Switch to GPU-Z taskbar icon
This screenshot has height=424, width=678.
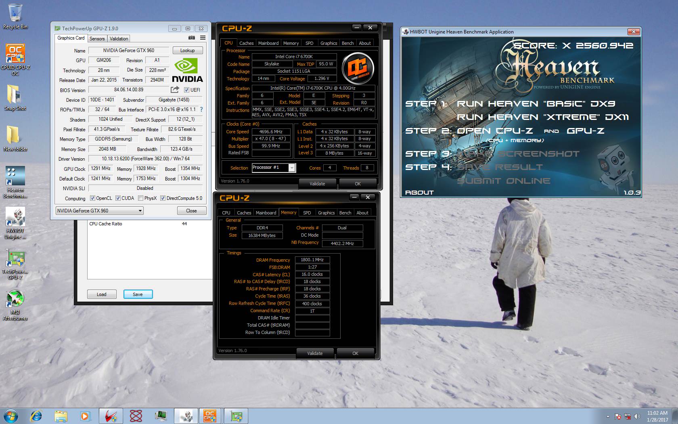click(236, 416)
